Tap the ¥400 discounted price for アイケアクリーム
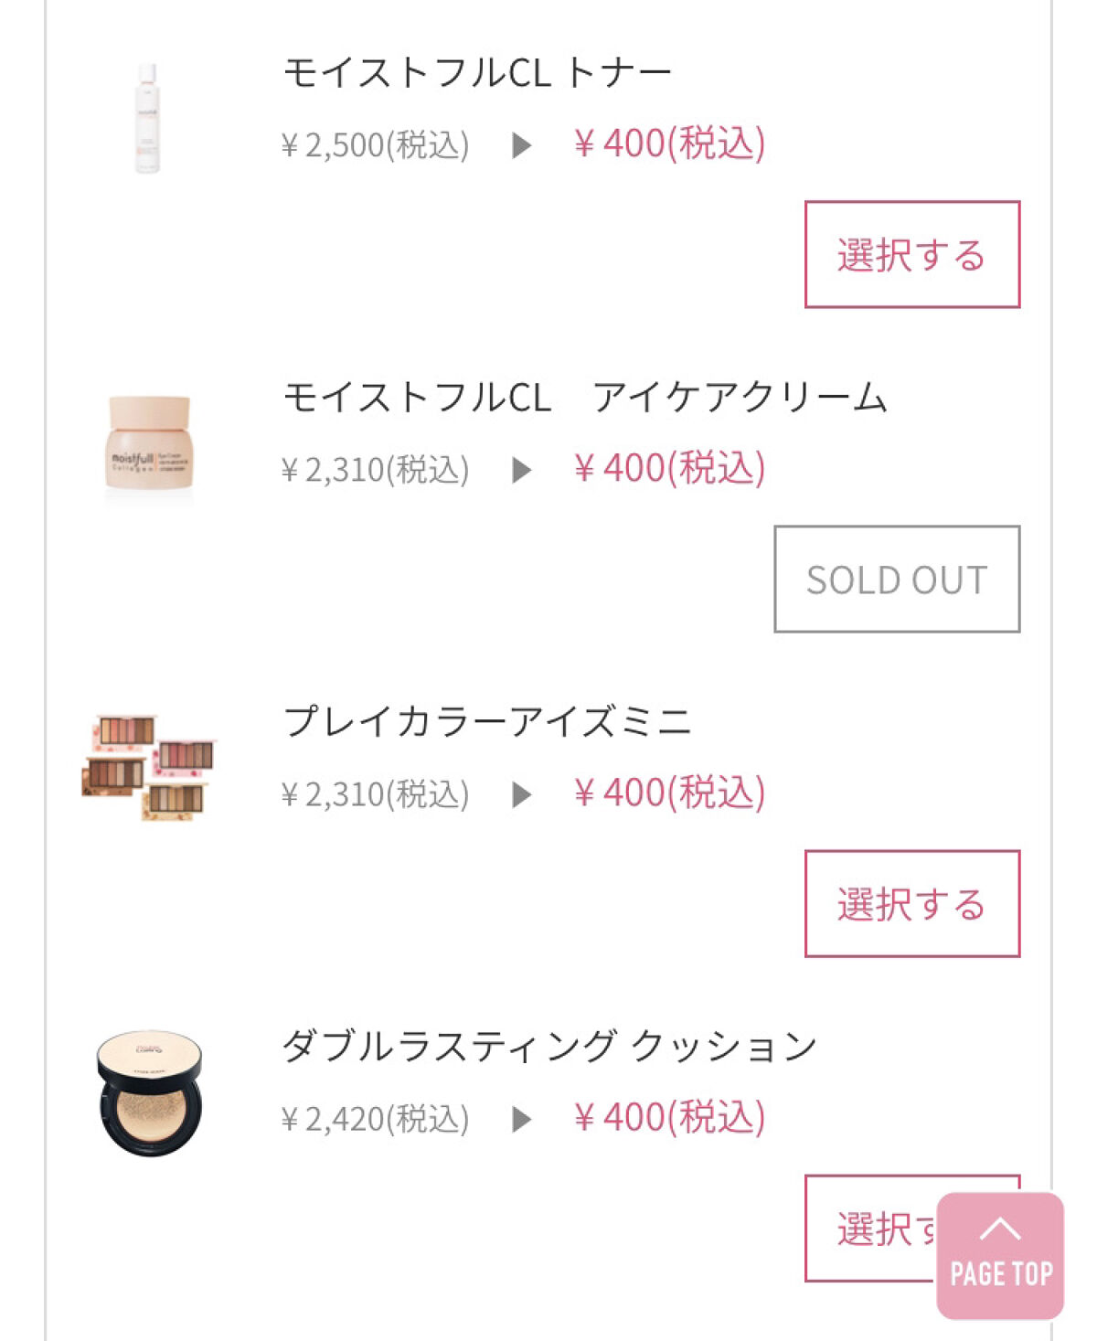This screenshot has height=1341, width=1097. pos(669,469)
